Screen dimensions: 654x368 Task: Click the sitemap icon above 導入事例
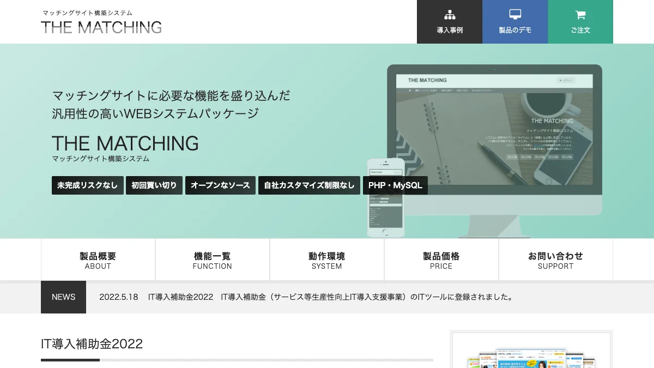(x=450, y=15)
